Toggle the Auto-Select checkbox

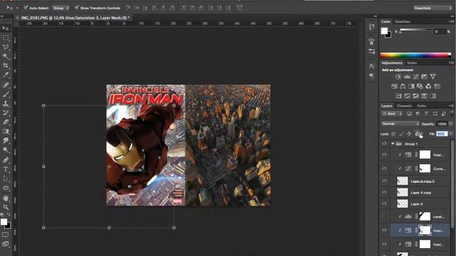(x=26, y=8)
